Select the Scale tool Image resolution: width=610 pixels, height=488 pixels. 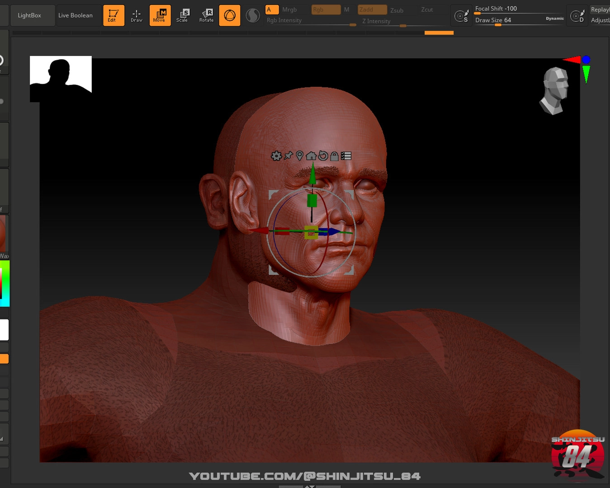click(x=183, y=15)
